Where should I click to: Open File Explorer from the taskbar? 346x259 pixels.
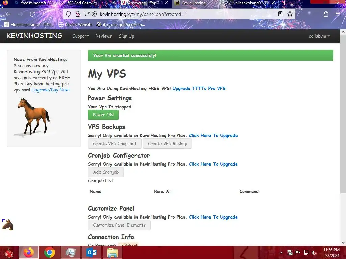[x=113, y=252]
